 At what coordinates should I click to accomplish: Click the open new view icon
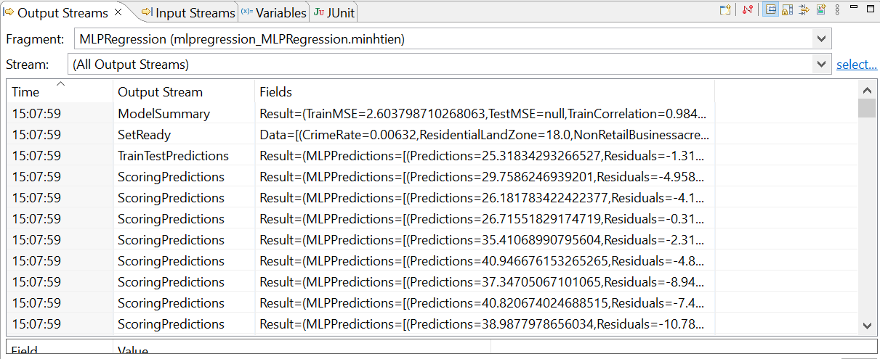pyautogui.click(x=725, y=10)
